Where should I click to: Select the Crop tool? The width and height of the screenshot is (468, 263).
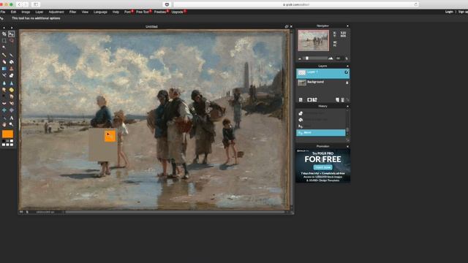tap(4, 34)
